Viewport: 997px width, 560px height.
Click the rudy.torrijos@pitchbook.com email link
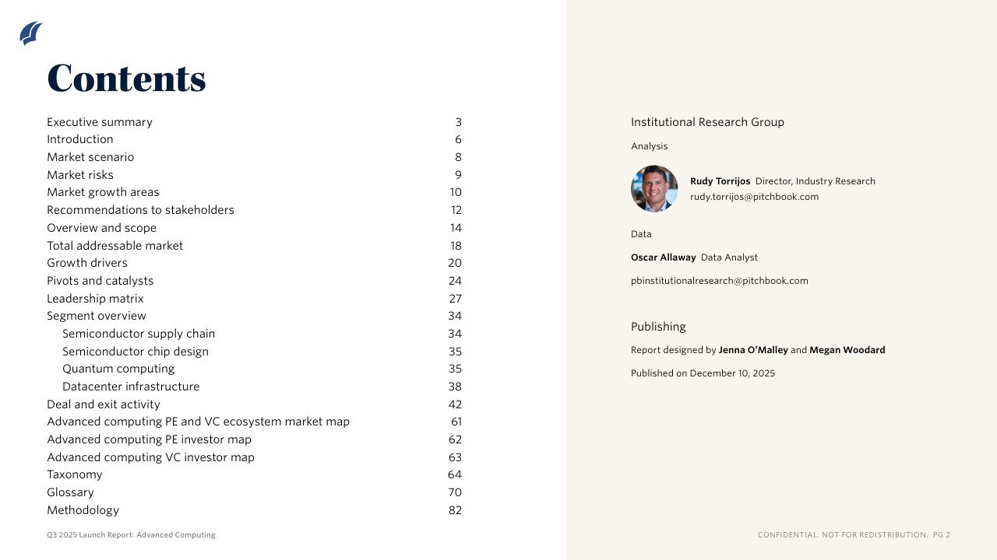pos(754,197)
